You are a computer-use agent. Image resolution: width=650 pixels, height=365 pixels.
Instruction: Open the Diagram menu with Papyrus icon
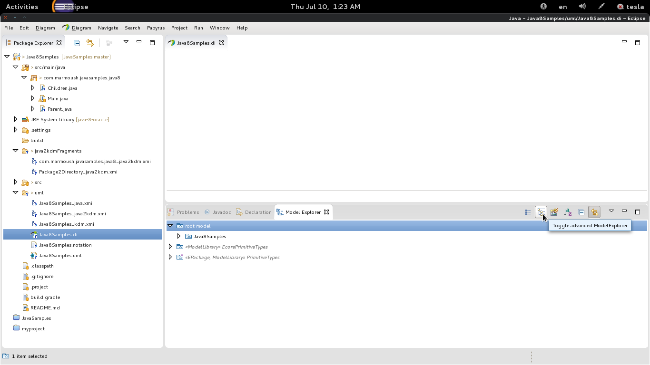(x=77, y=28)
